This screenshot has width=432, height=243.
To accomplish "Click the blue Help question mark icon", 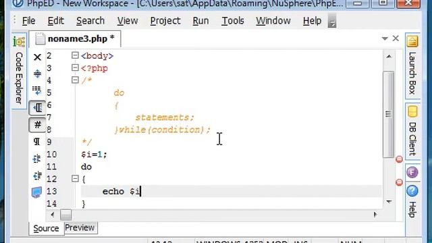I will click(412, 191).
